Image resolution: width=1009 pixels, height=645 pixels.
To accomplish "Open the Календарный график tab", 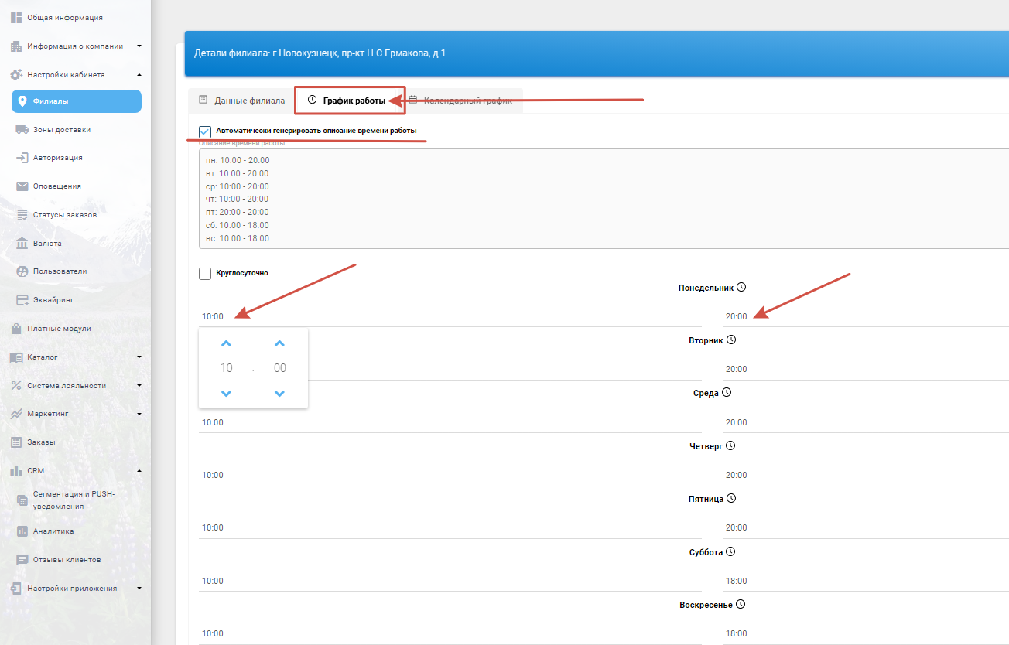I will tap(461, 101).
